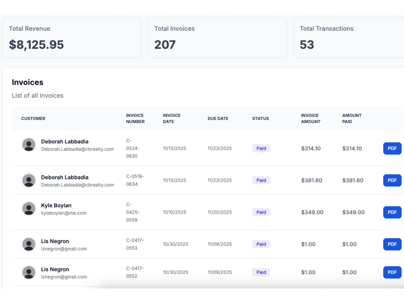This screenshot has width=404, height=303.
Task: Click the kyleboylan@me.com email address
Action: pos(63,213)
